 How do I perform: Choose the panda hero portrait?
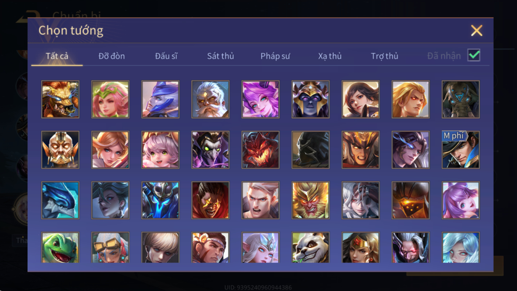310,247
